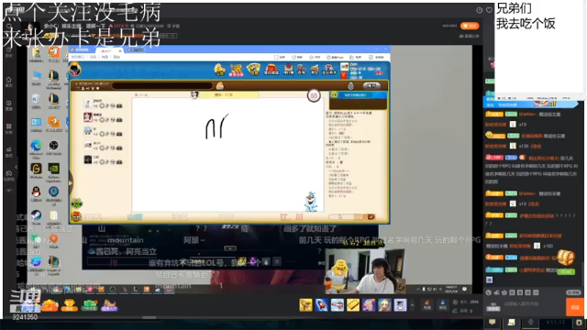Image resolution: width=587 pixels, height=330 pixels.
Task: Click the orange send button in chat
Action: 575,307
